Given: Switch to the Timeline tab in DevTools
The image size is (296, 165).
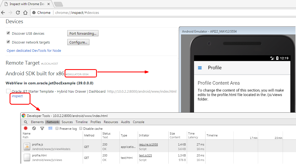Looking at the screenshot, I should tap(82, 122).
